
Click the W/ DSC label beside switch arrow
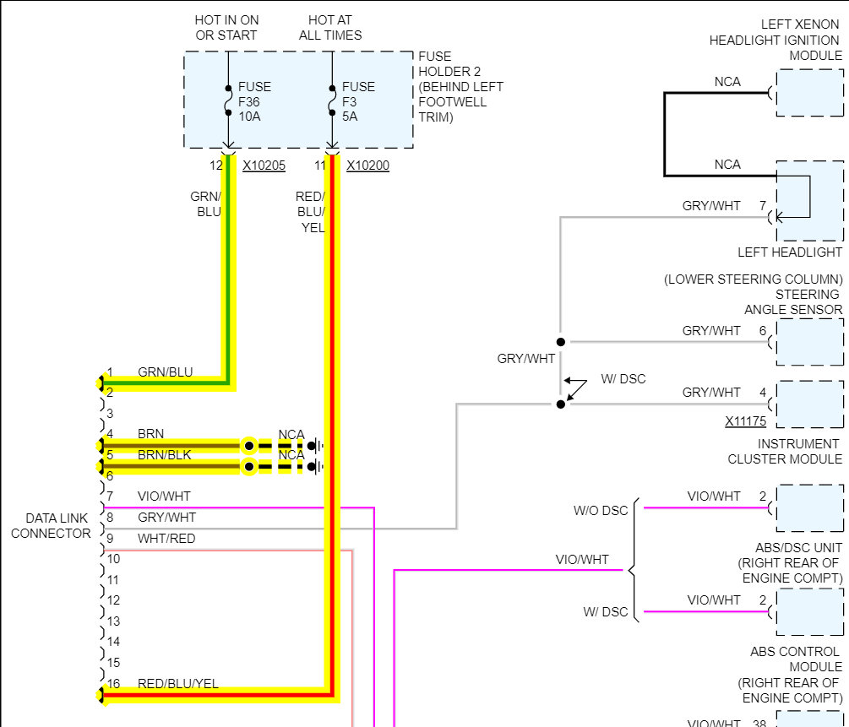click(x=623, y=379)
